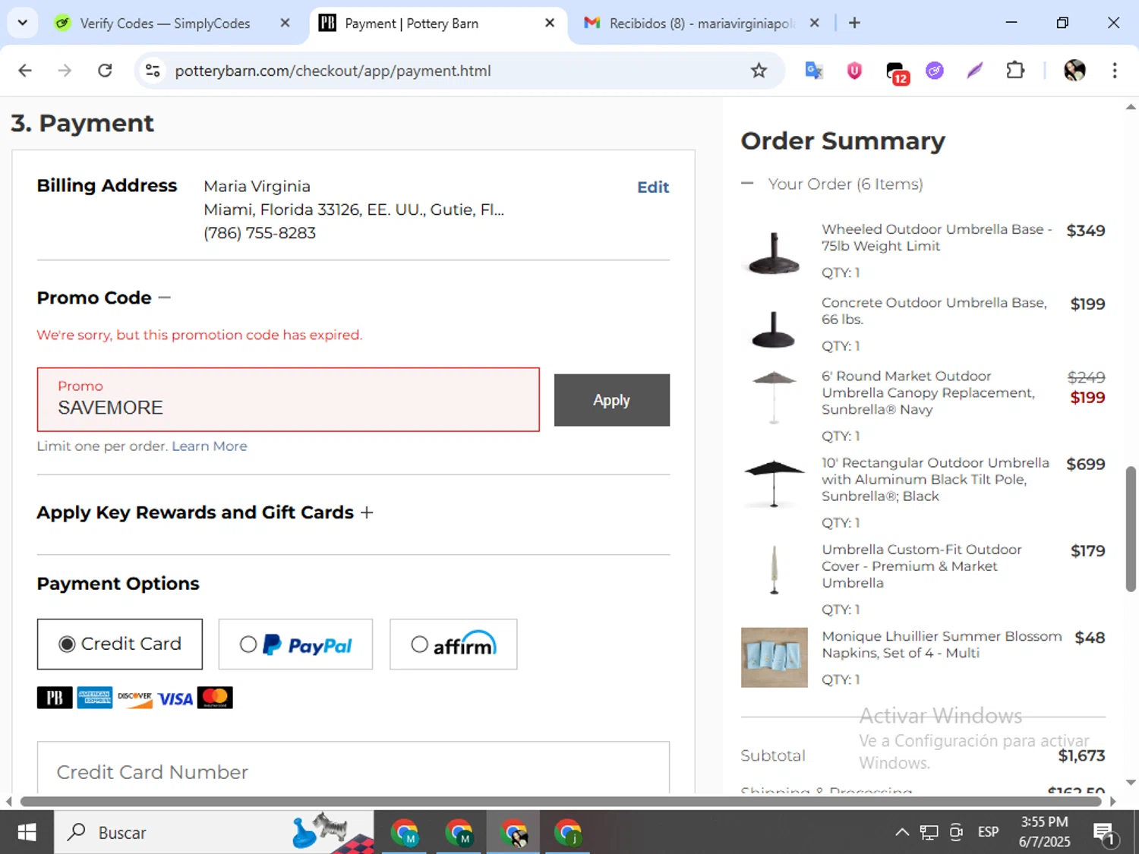1139x854 pixels.
Task: Edit the billing address
Action: click(653, 188)
